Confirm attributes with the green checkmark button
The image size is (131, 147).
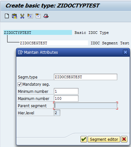[84, 139]
